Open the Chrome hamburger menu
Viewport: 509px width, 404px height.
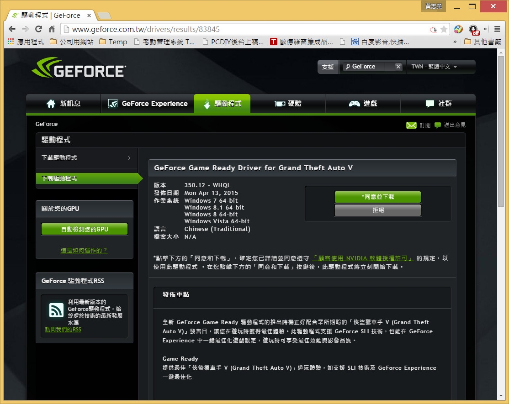click(x=497, y=29)
